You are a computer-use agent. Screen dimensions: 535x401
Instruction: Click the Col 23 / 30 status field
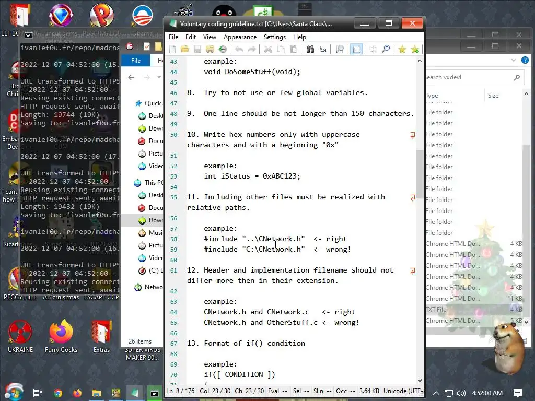[x=215, y=391]
